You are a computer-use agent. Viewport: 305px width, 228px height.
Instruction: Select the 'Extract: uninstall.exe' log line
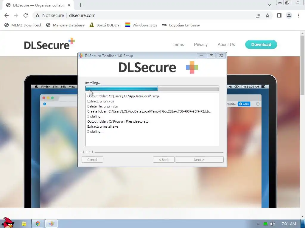pyautogui.click(x=103, y=126)
